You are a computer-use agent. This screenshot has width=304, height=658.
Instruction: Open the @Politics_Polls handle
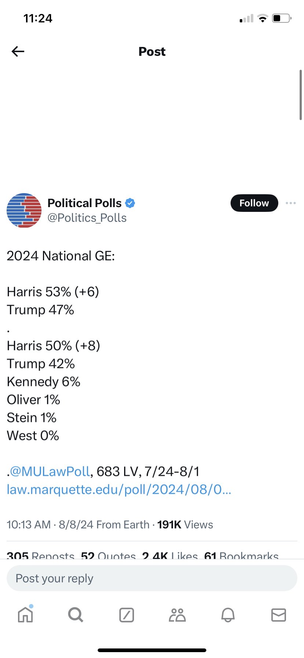87,218
